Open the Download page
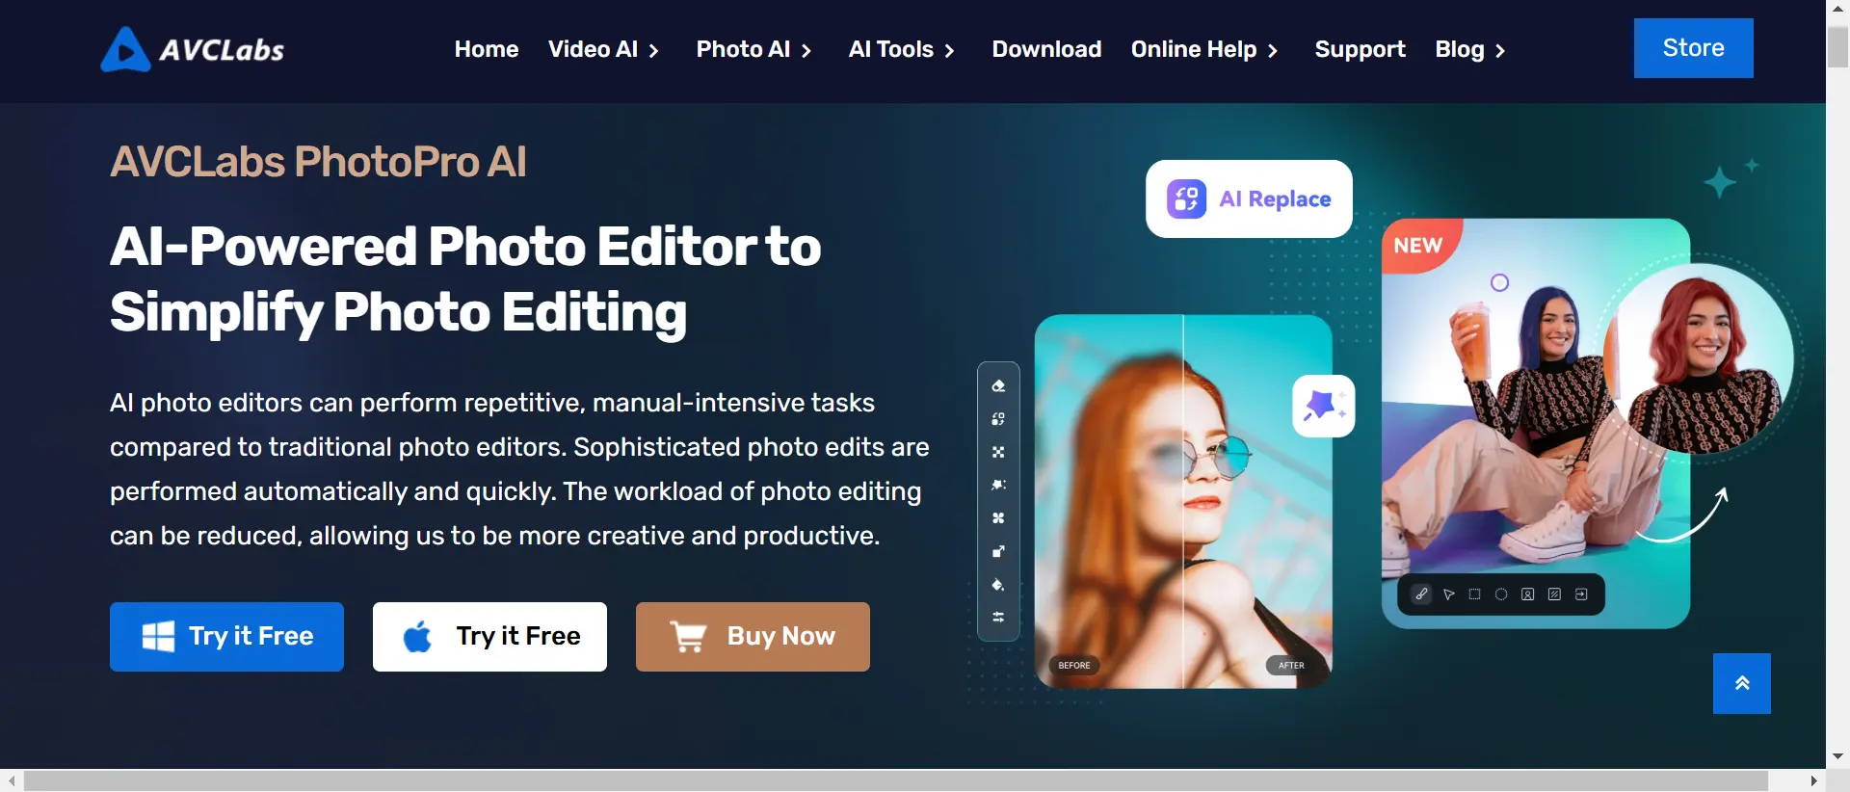1850x792 pixels. coord(1046,49)
